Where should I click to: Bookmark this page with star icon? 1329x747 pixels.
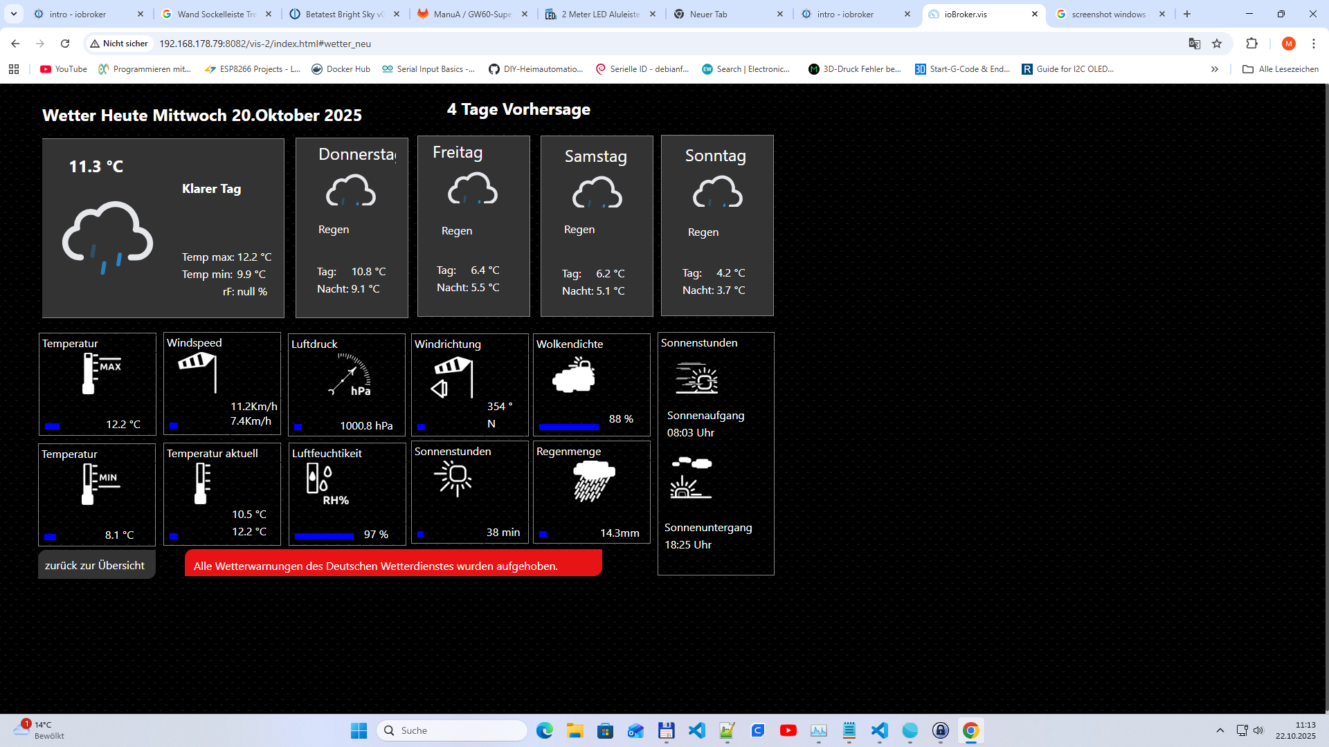[x=1217, y=44]
